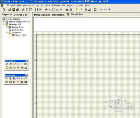Click the Print icon in toolbar
Viewport: 140px width, 118px height.
(x=17, y=10)
